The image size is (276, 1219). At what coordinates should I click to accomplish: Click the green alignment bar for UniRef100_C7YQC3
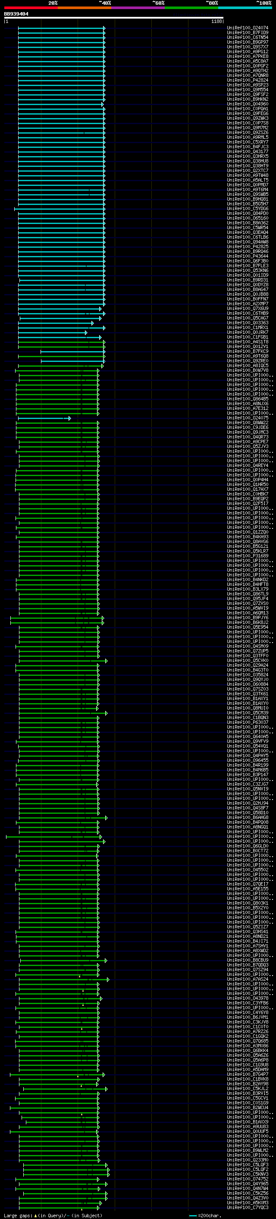[x=59, y=1207]
